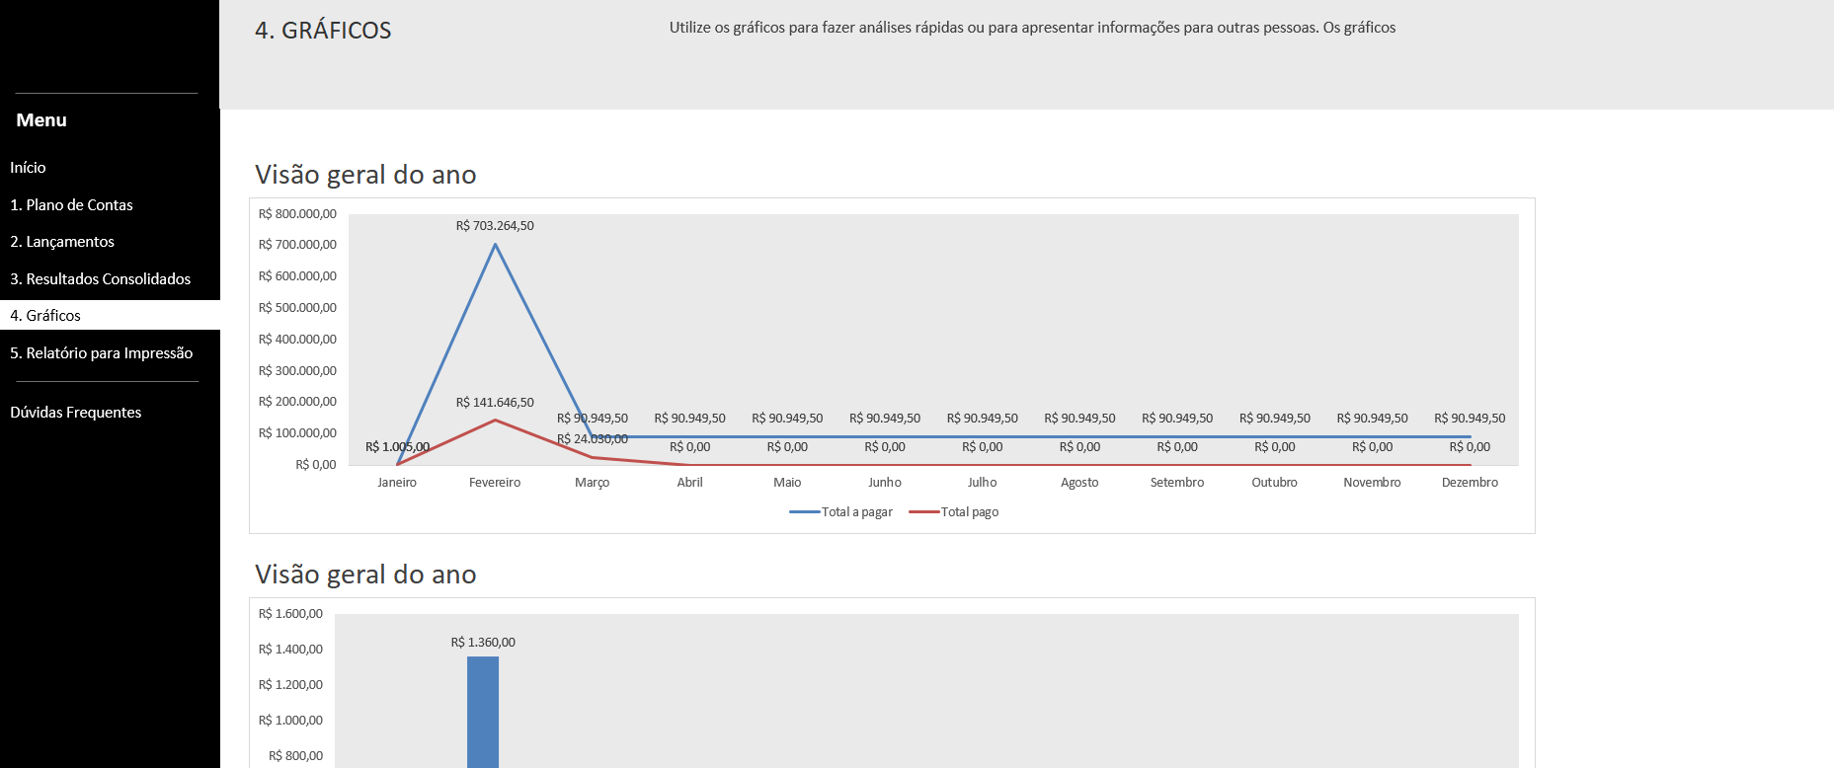Click the Menu header in the sidebar

tap(41, 120)
